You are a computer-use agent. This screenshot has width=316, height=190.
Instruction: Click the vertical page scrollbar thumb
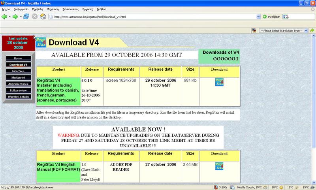(314, 93)
